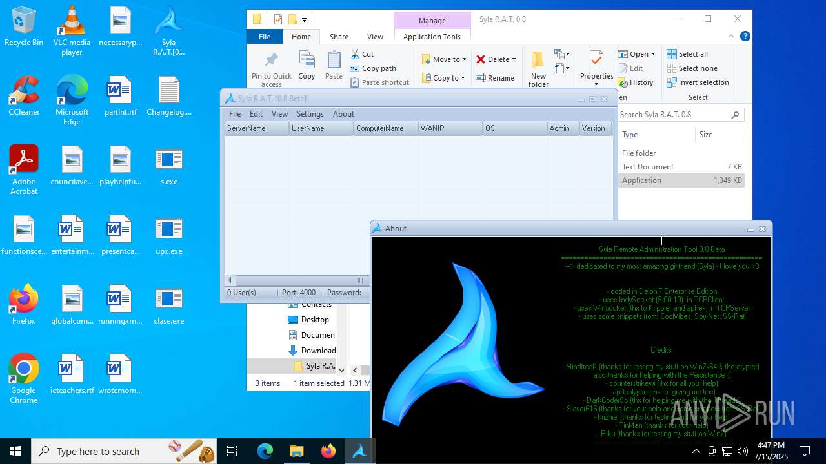The image size is (826, 464).
Task: Click Paste shortcut in Explorer ribbon
Action: click(379, 82)
